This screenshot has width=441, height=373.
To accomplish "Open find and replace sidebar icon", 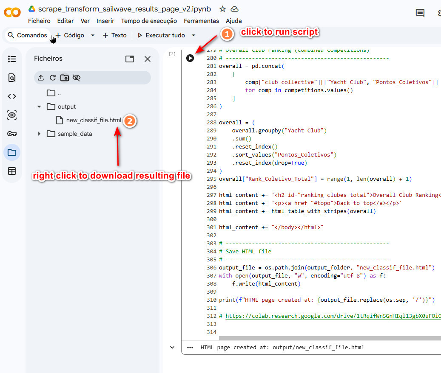I will [x=12, y=78].
